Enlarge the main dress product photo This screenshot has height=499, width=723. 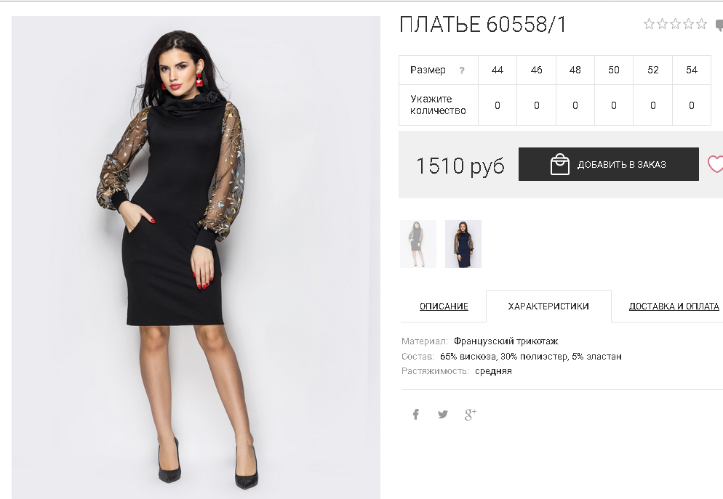196,257
